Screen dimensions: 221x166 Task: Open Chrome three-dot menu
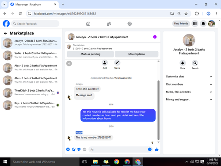(216, 14)
